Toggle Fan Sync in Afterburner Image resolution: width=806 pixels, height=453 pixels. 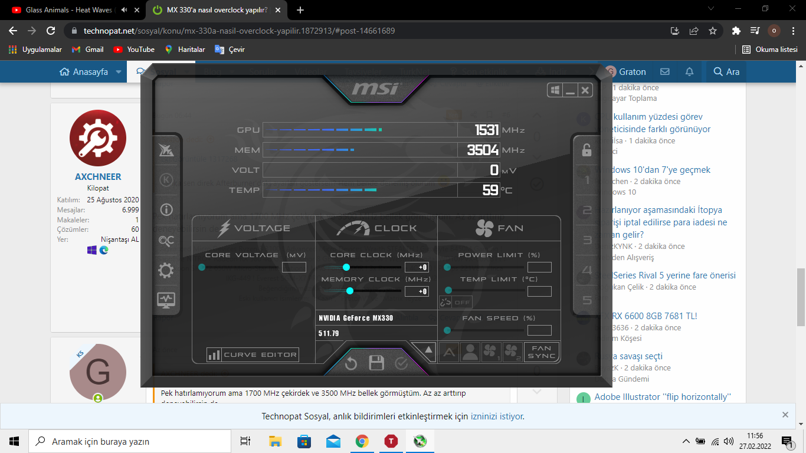click(x=542, y=352)
